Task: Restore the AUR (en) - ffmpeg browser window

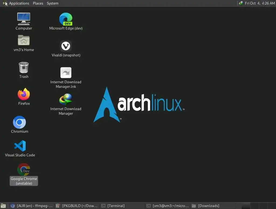Action: [32, 206]
